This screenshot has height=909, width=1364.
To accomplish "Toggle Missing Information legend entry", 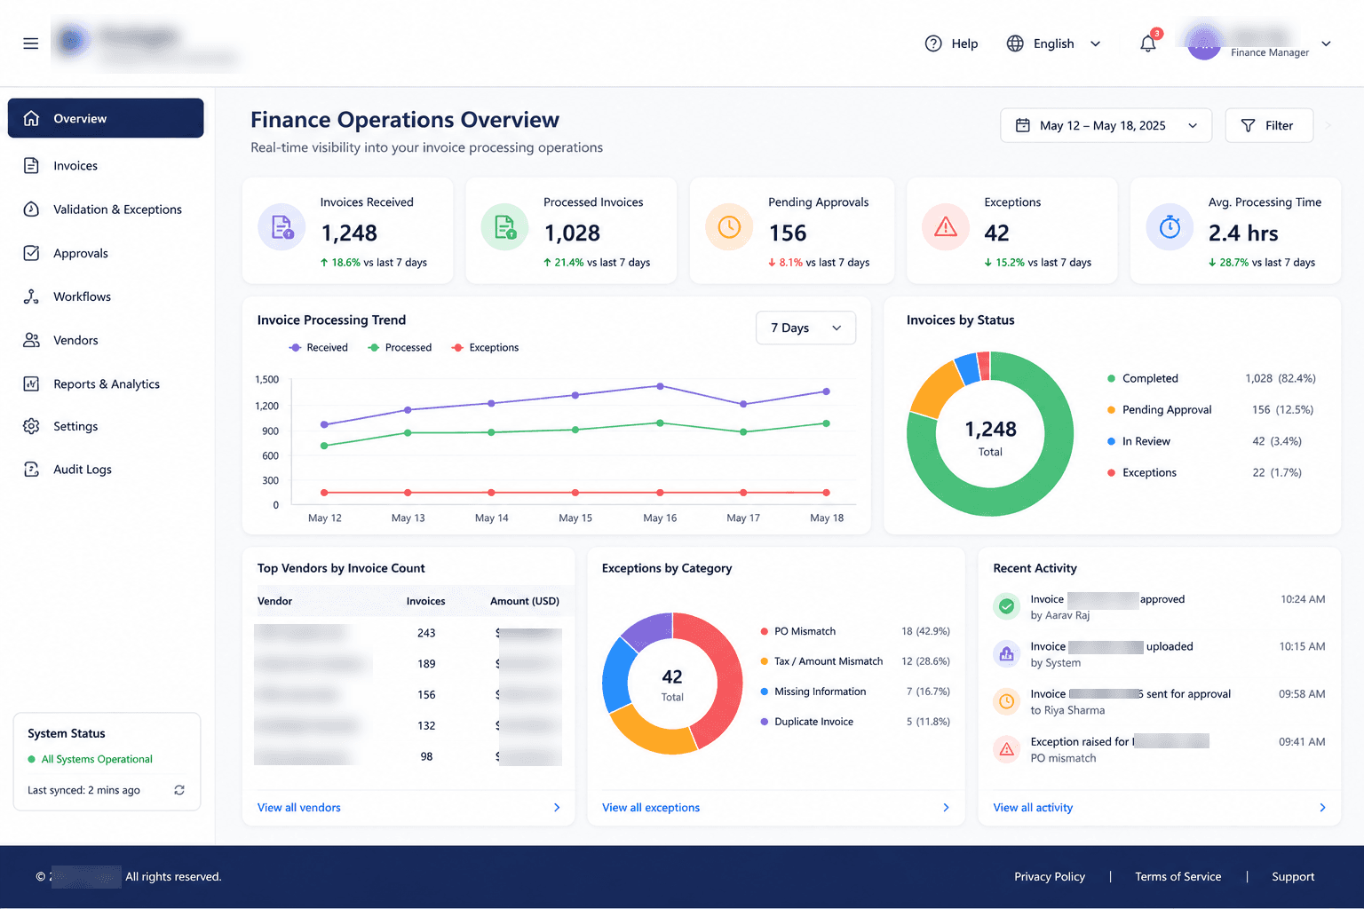I will (x=813, y=692).
